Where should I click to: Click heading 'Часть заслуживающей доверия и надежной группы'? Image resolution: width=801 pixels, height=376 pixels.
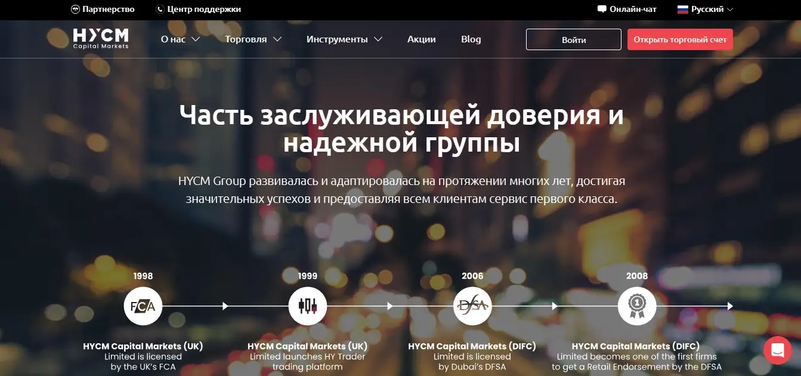[401, 129]
